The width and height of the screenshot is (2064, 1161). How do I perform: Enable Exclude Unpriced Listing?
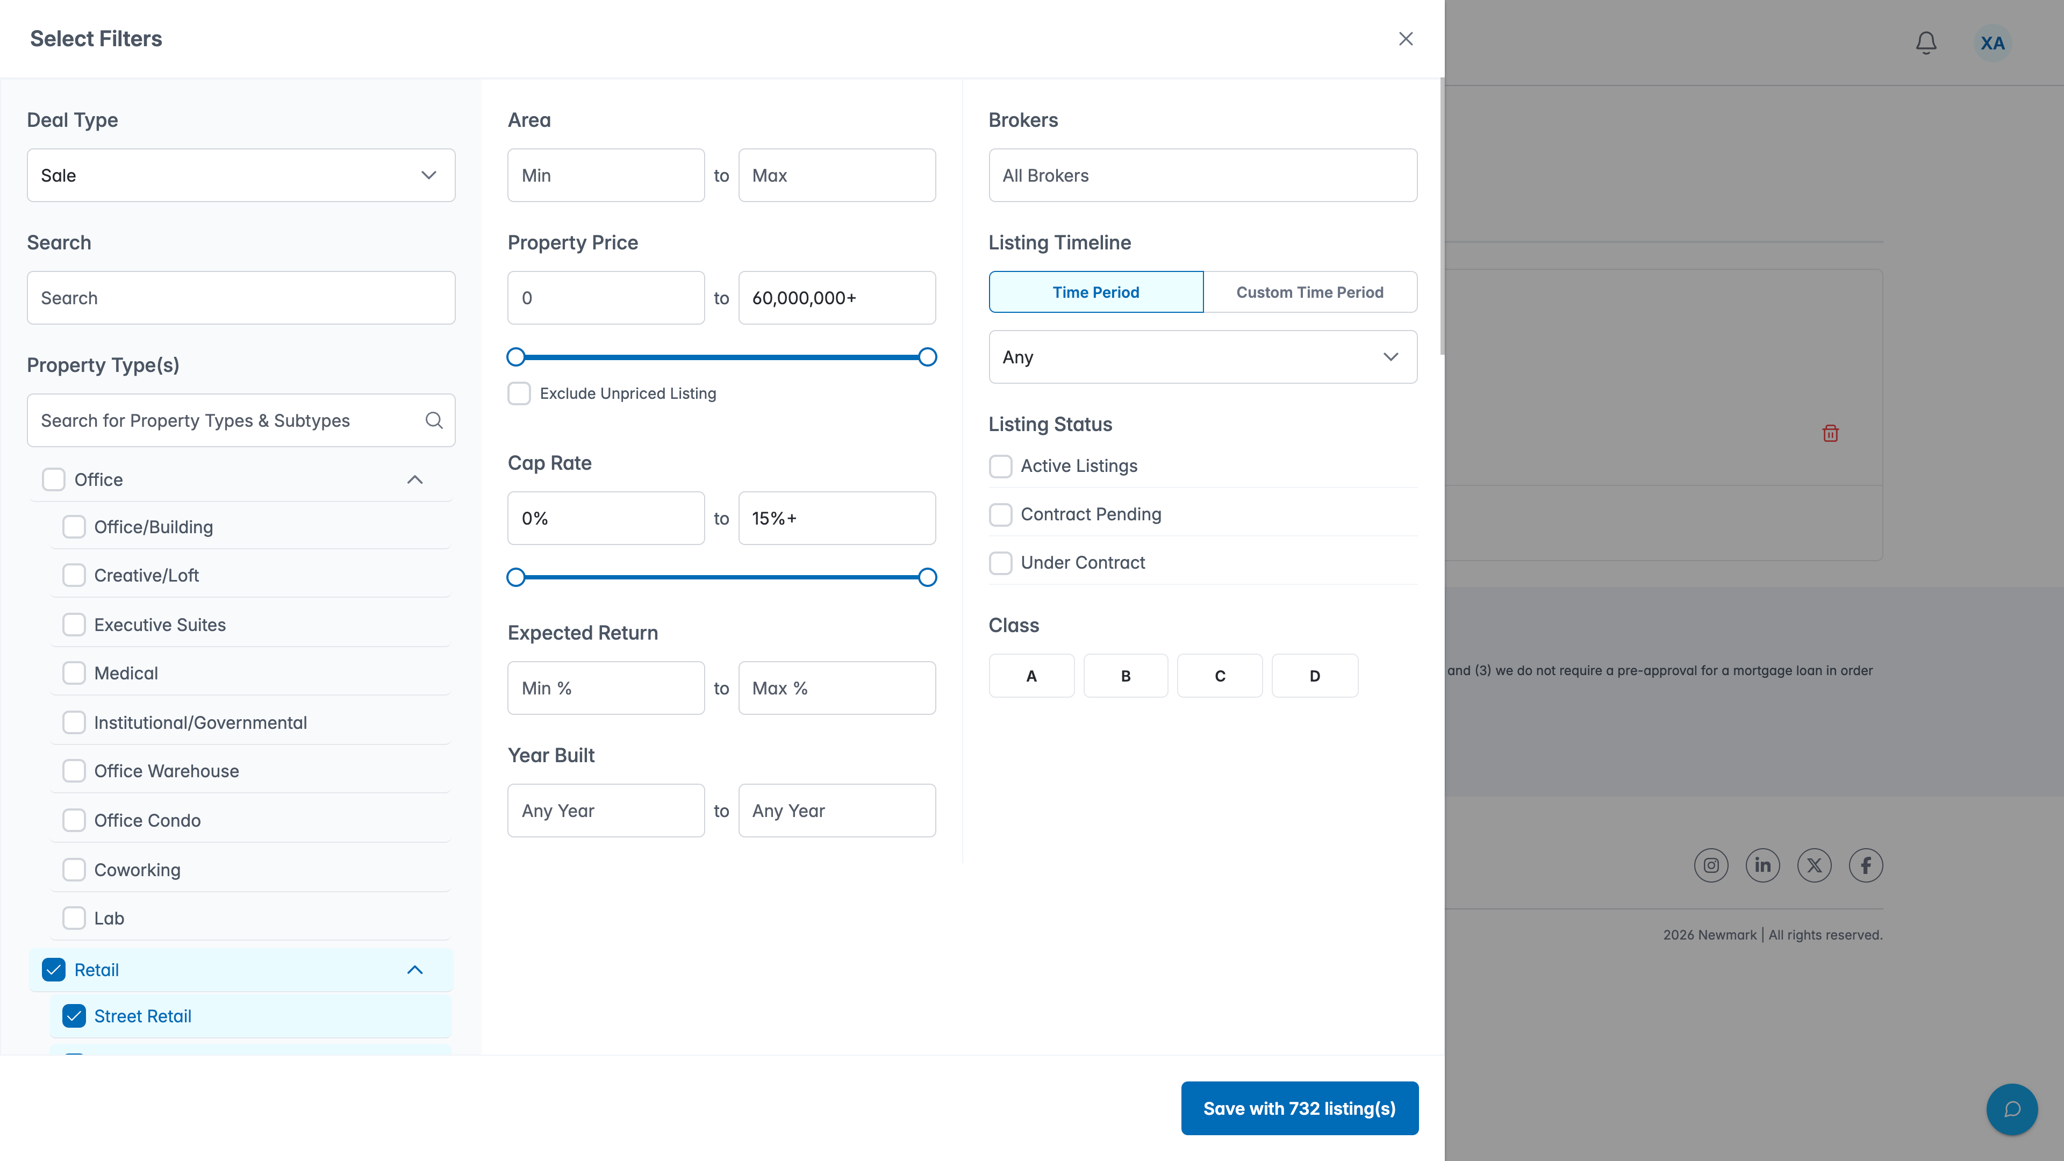(519, 393)
